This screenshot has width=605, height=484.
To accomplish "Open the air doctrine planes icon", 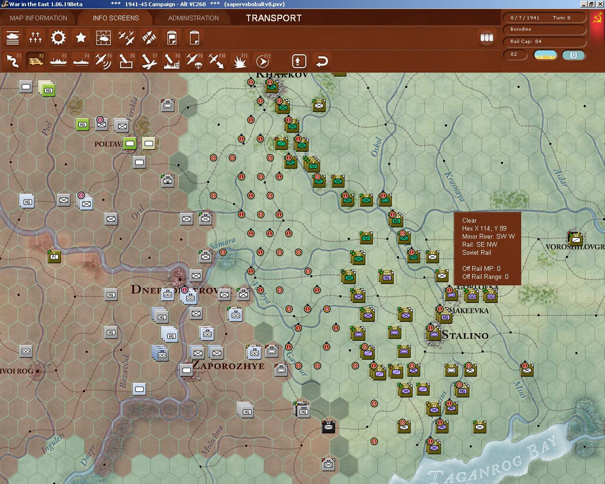I will pyautogui.click(x=126, y=38).
